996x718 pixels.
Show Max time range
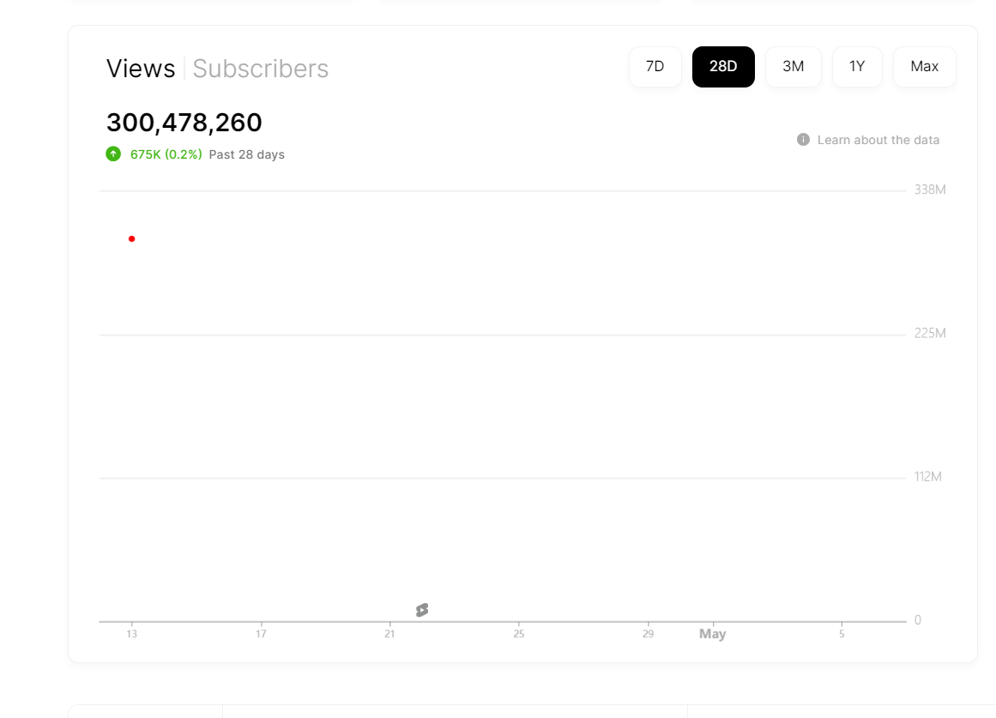click(x=924, y=67)
